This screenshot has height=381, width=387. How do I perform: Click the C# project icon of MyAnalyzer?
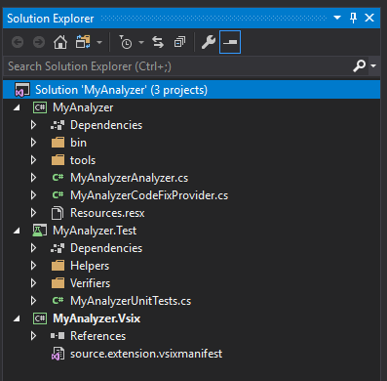tap(40, 107)
